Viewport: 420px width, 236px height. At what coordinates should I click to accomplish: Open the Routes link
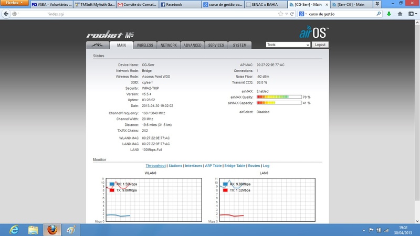click(x=254, y=166)
